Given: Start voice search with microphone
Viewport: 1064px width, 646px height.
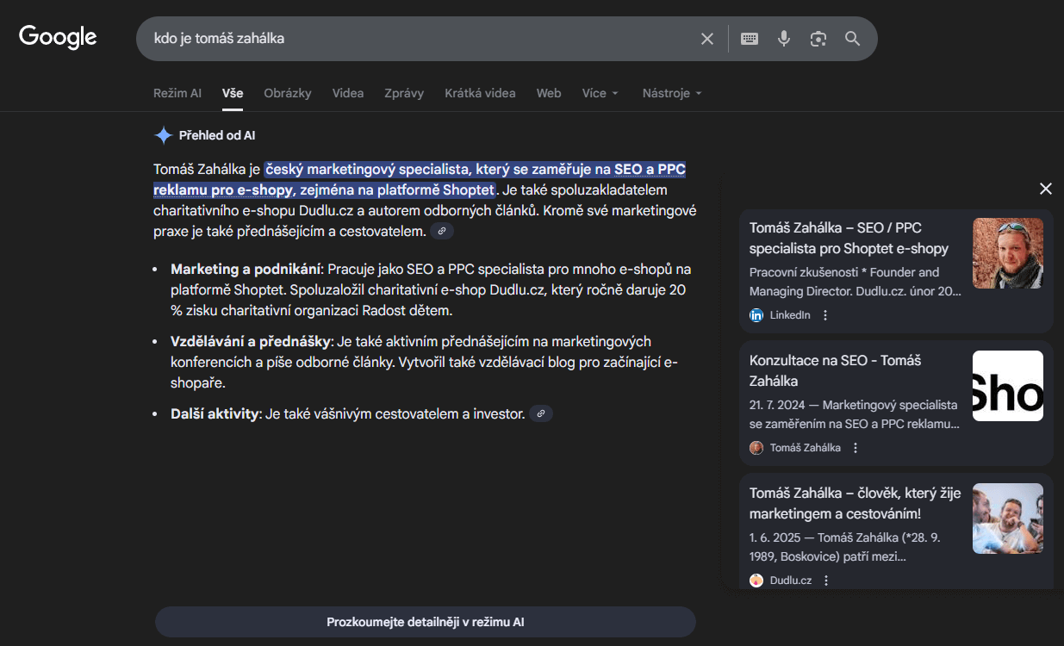Looking at the screenshot, I should 784,39.
